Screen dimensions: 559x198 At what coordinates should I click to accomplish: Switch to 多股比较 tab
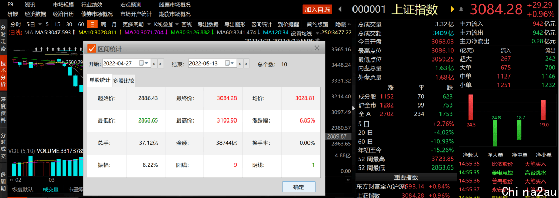(124, 81)
